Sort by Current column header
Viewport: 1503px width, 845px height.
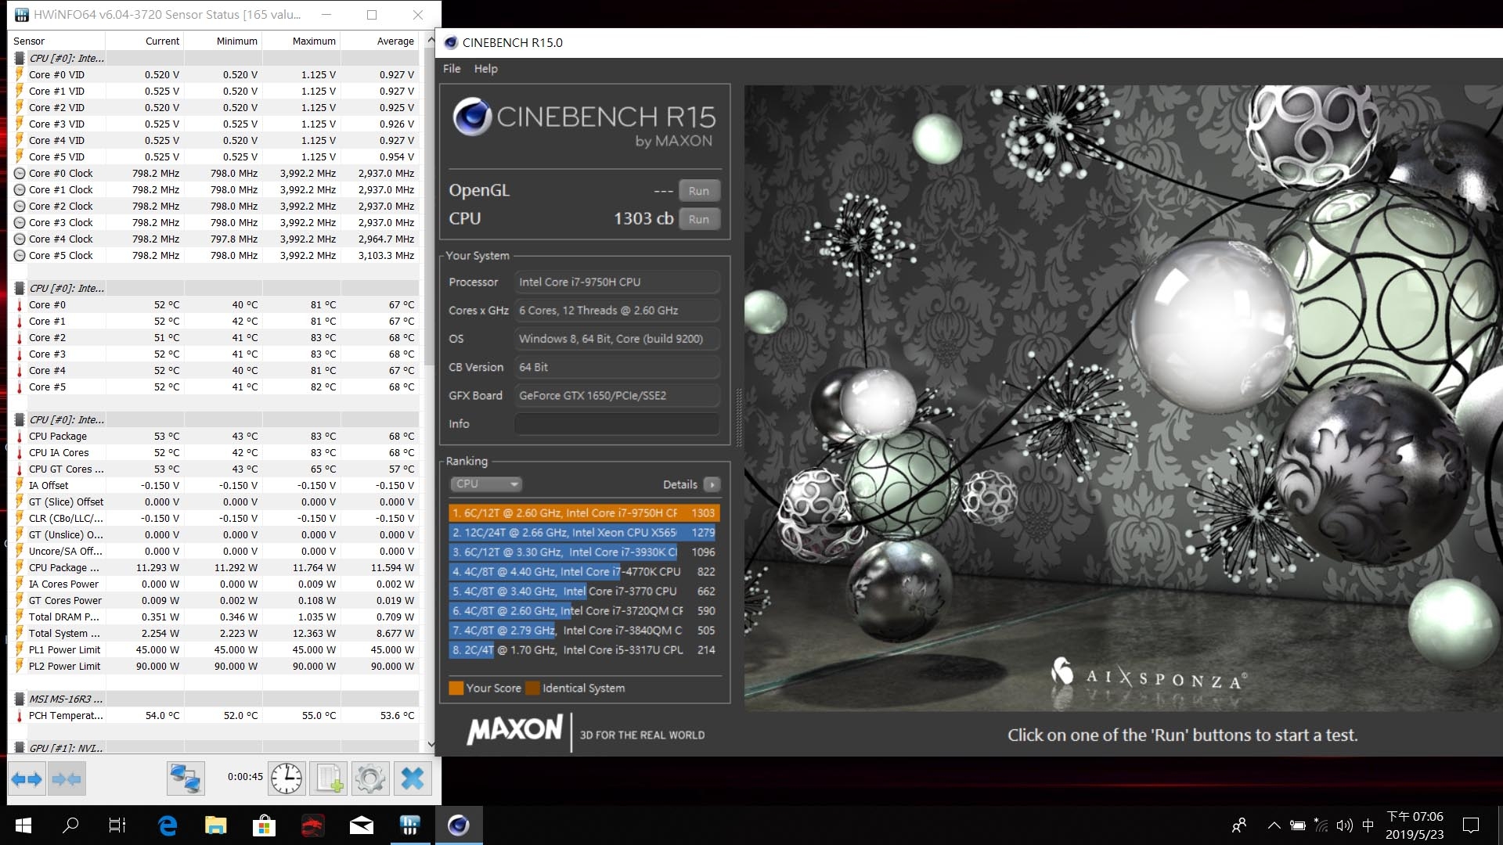click(162, 41)
